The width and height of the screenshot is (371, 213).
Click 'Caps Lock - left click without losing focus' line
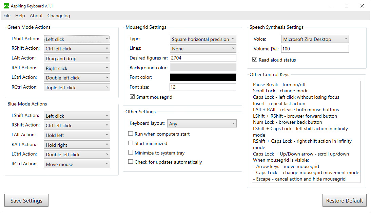[x=296, y=97]
